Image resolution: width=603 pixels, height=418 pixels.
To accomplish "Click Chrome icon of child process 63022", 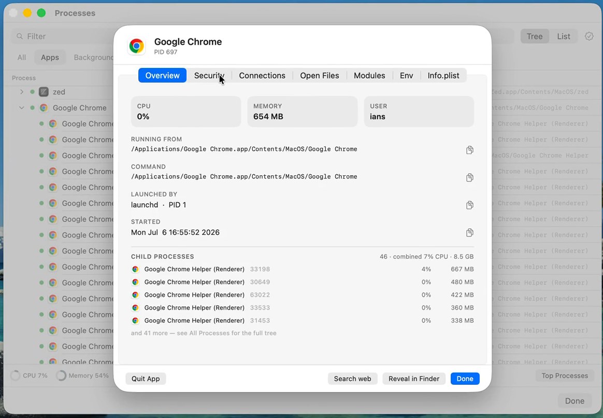I will click(135, 295).
